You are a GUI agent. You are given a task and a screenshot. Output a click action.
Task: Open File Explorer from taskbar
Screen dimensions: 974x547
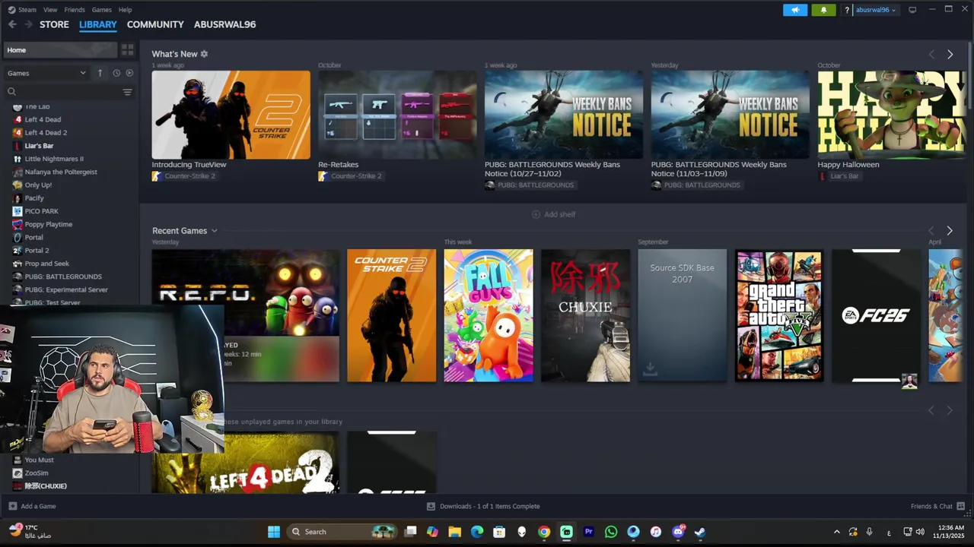point(454,532)
